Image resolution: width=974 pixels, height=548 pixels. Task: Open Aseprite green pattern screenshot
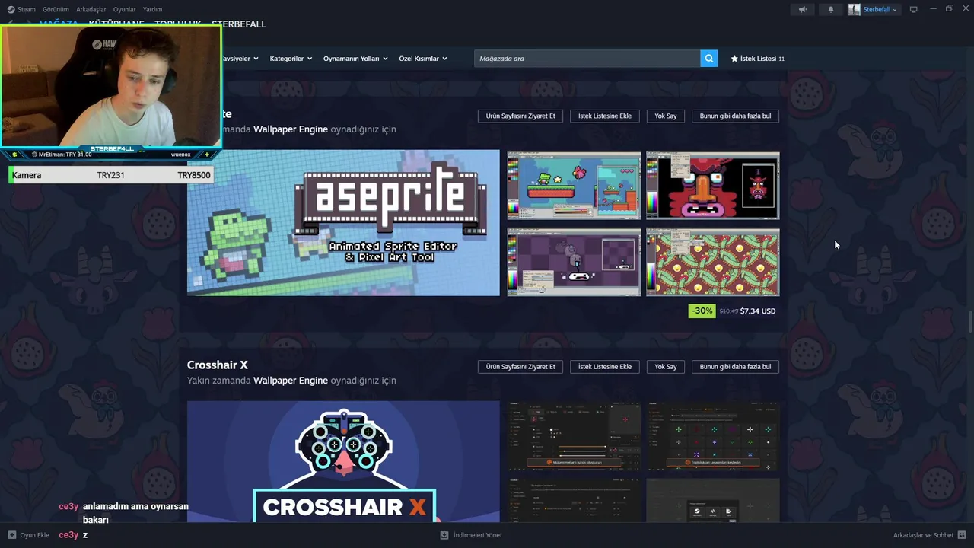pyautogui.click(x=712, y=261)
